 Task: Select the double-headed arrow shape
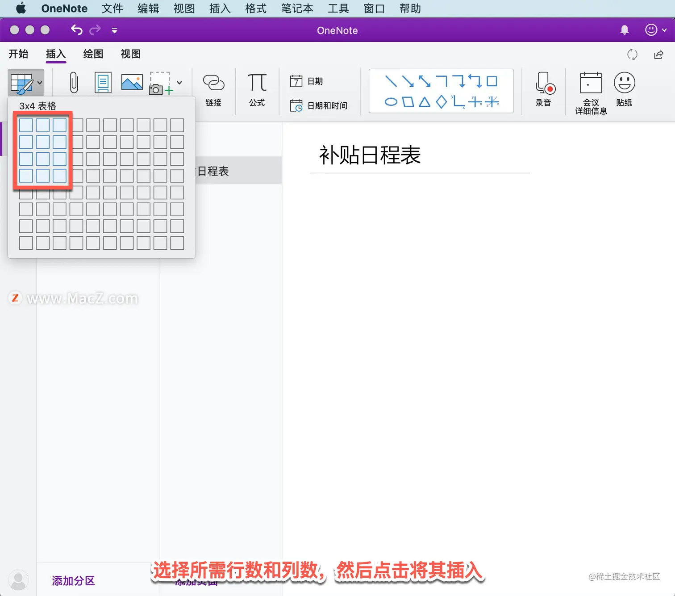coord(425,81)
